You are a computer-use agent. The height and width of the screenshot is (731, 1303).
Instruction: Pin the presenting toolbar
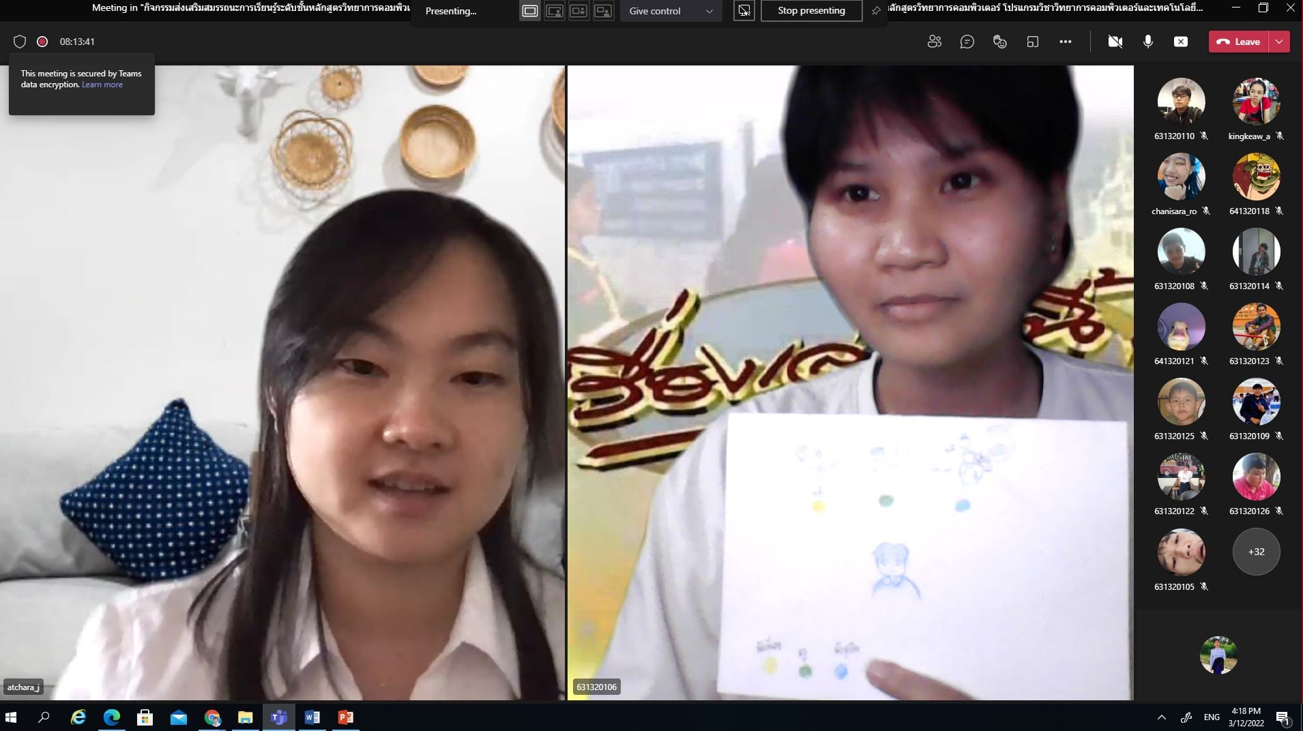click(x=876, y=11)
